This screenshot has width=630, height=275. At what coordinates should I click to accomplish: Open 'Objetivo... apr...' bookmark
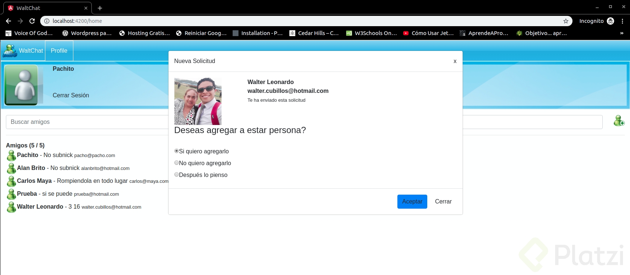pyautogui.click(x=542, y=33)
